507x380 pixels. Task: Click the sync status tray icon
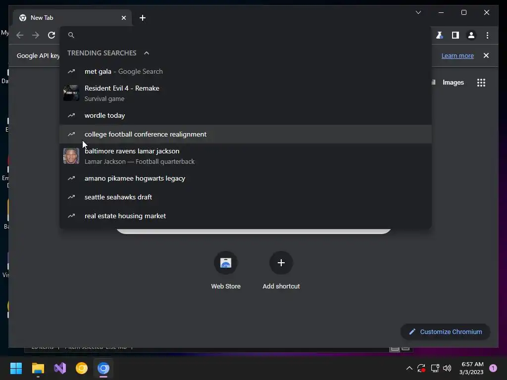(421, 368)
